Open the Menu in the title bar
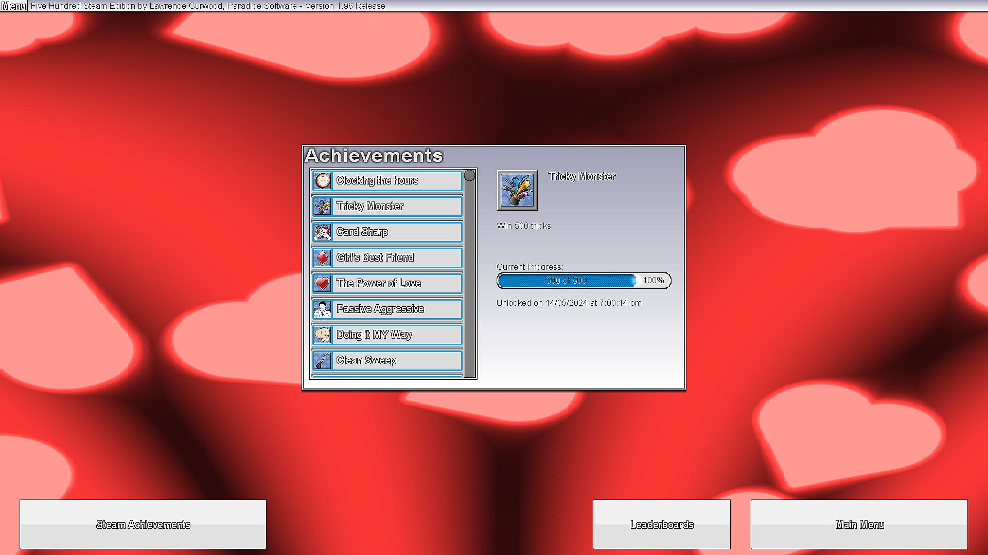 [13, 6]
